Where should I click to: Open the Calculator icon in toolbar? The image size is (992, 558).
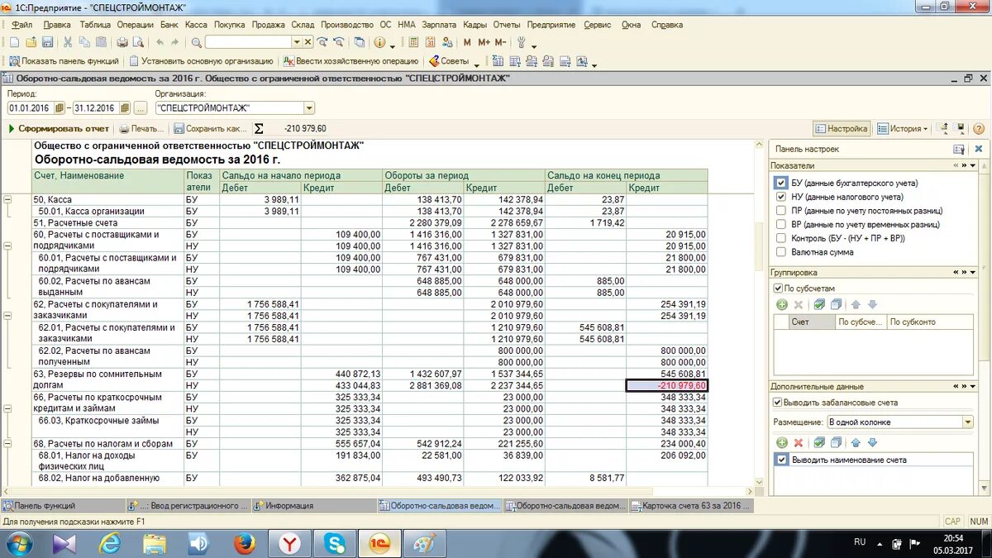[x=413, y=42]
